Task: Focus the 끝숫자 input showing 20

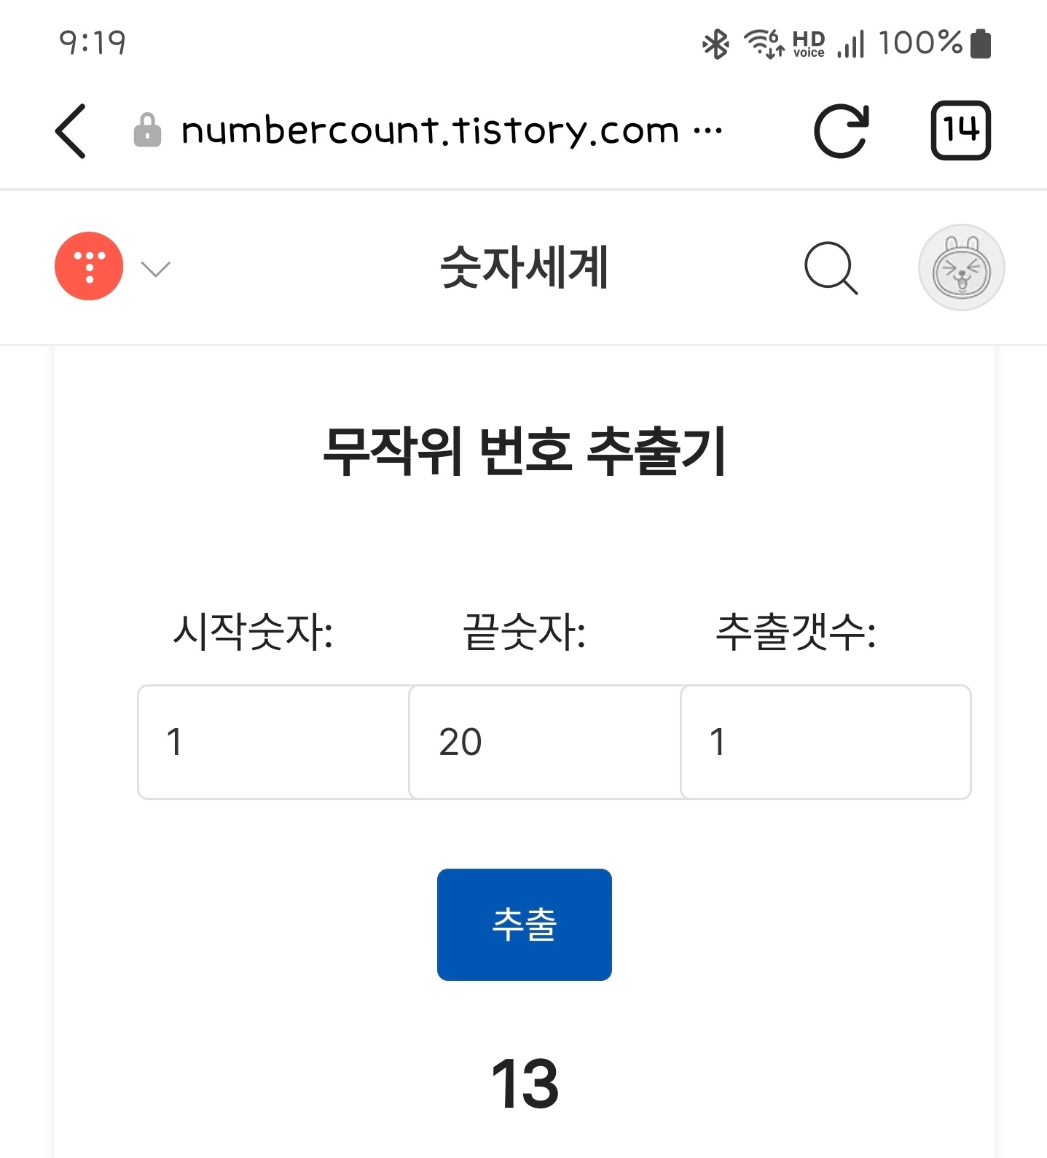Action: pos(545,742)
